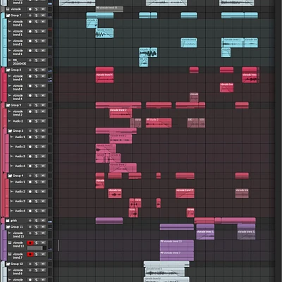
Task: Collapse the Group 11 folder icon
Action: [x=8, y=227]
